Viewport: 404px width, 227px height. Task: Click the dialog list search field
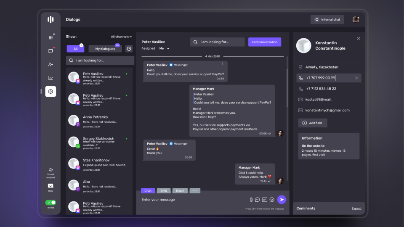(100, 60)
